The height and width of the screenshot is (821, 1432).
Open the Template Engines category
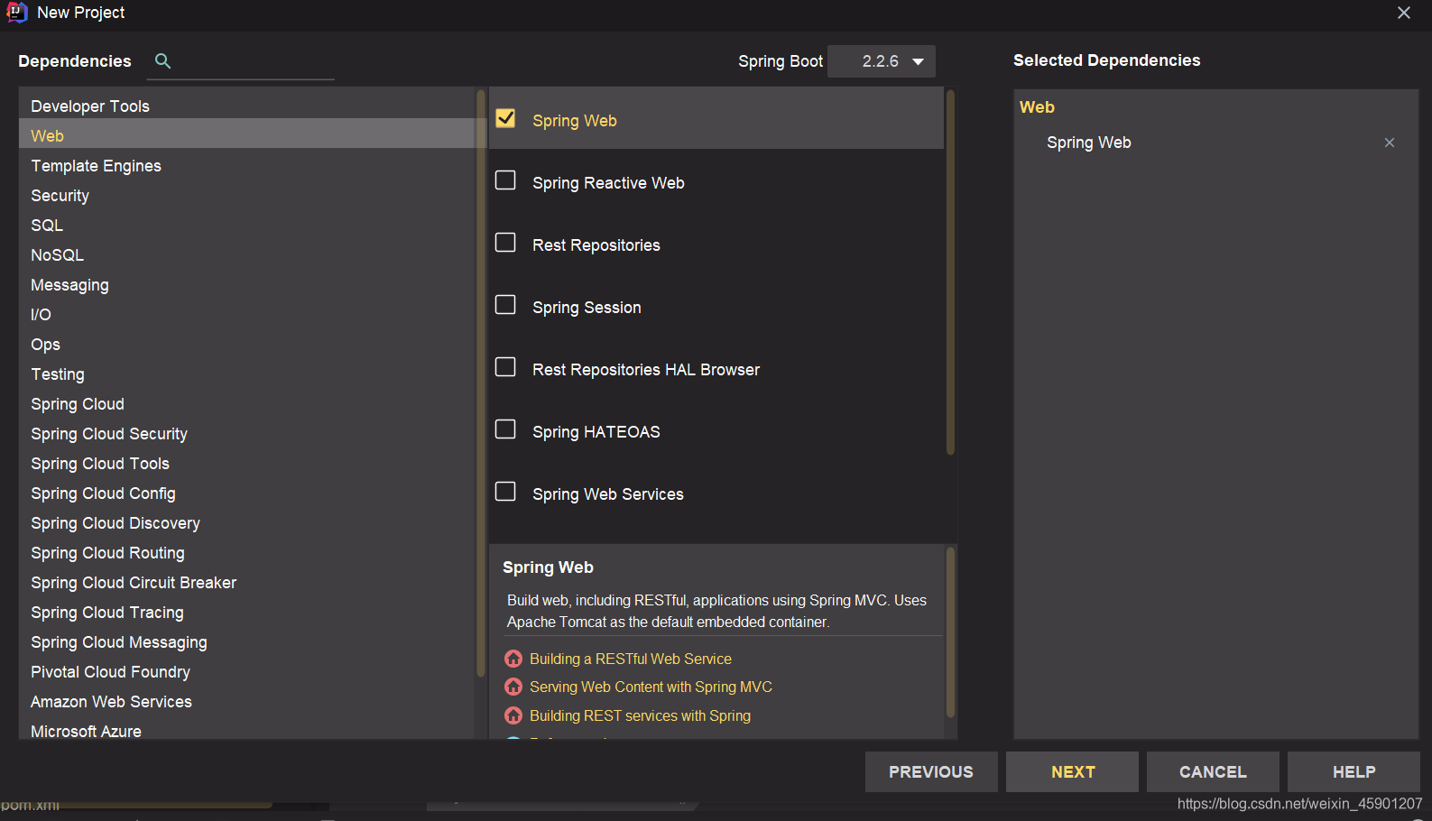click(247, 166)
